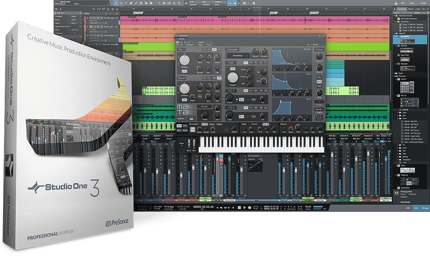Screen dimensions: 430x258
Task: Toggle Layers follow events checkbox
Action: pyautogui.click(x=80, y=27)
